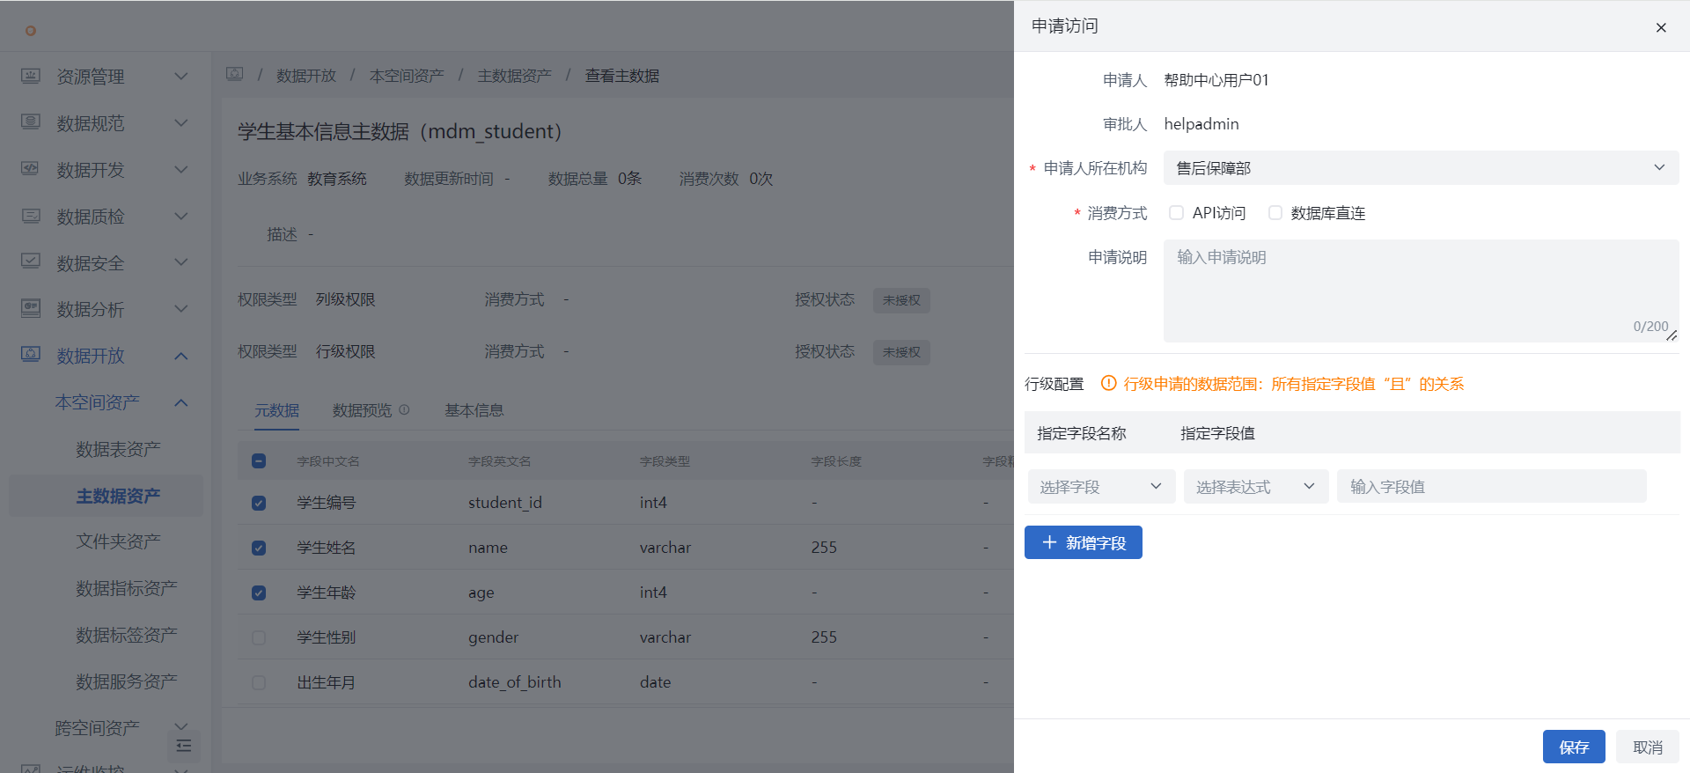Click the 资源管理 sidebar icon
This screenshot has height=773, width=1690.
point(31,76)
